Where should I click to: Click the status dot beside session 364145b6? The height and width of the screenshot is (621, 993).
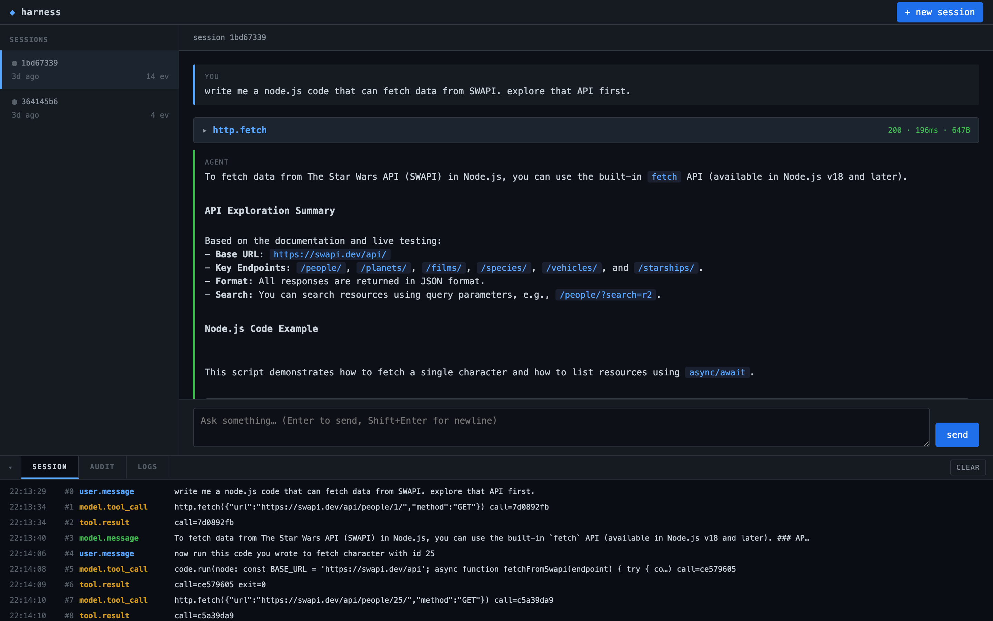point(14,101)
